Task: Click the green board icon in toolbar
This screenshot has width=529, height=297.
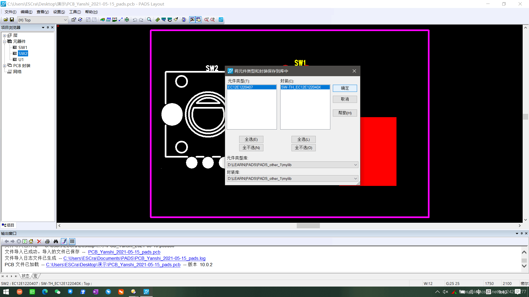Action: pyautogui.click(x=157, y=20)
